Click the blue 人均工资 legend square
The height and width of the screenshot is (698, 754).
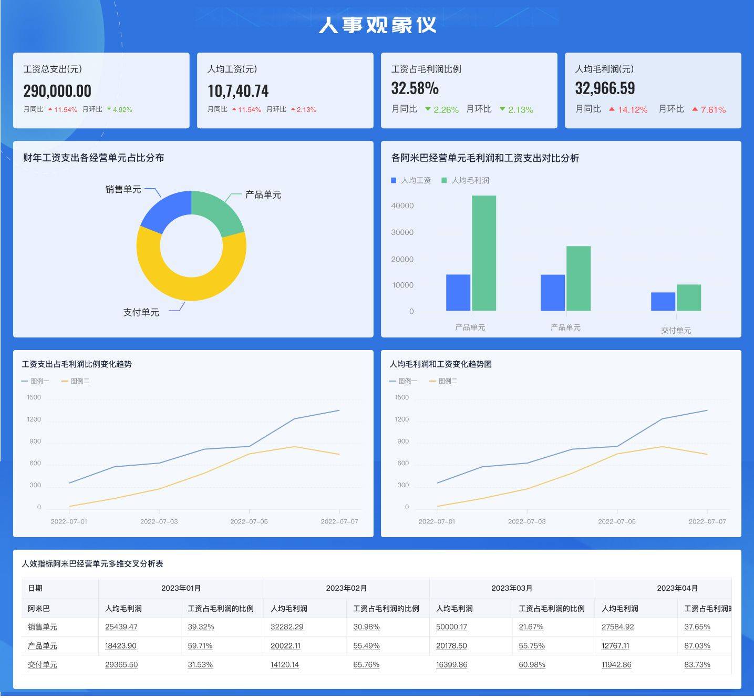tap(394, 180)
